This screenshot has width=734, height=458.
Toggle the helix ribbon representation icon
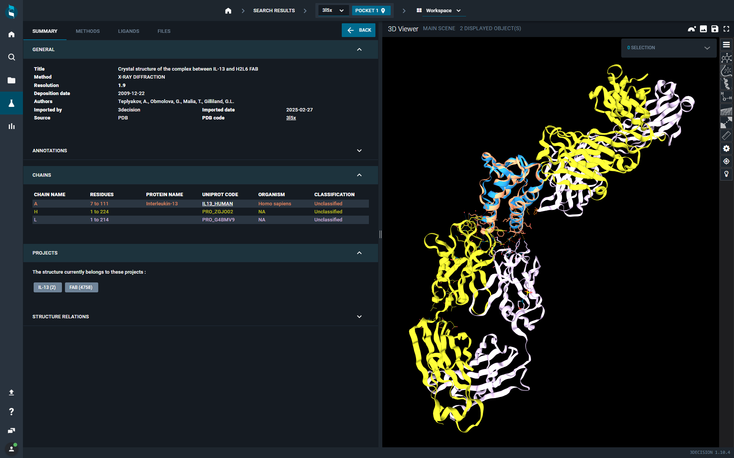726,84
